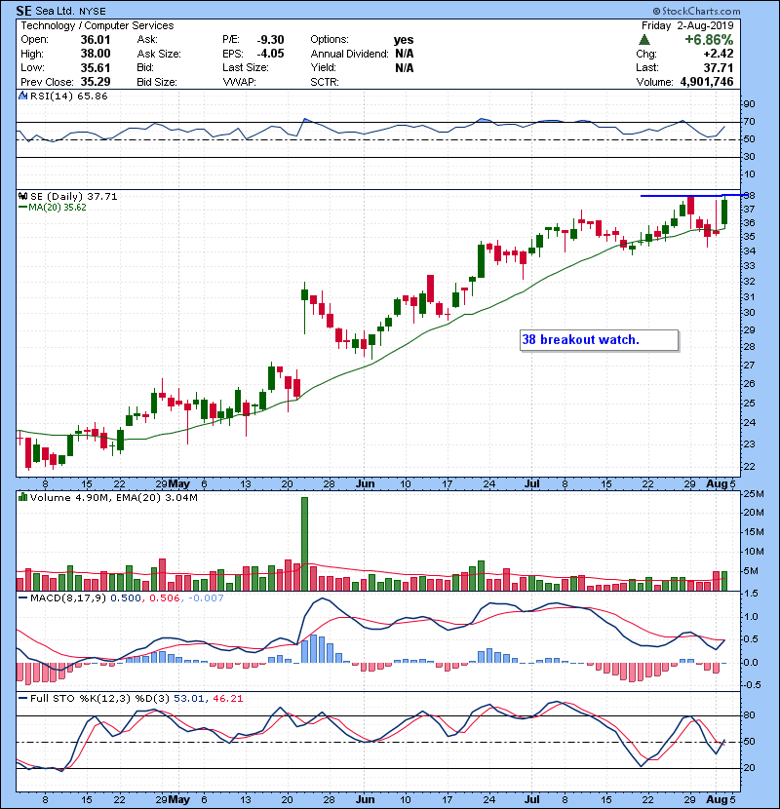Click the SE ticker symbol heading
The width and height of the screenshot is (780, 809).
tap(23, 11)
